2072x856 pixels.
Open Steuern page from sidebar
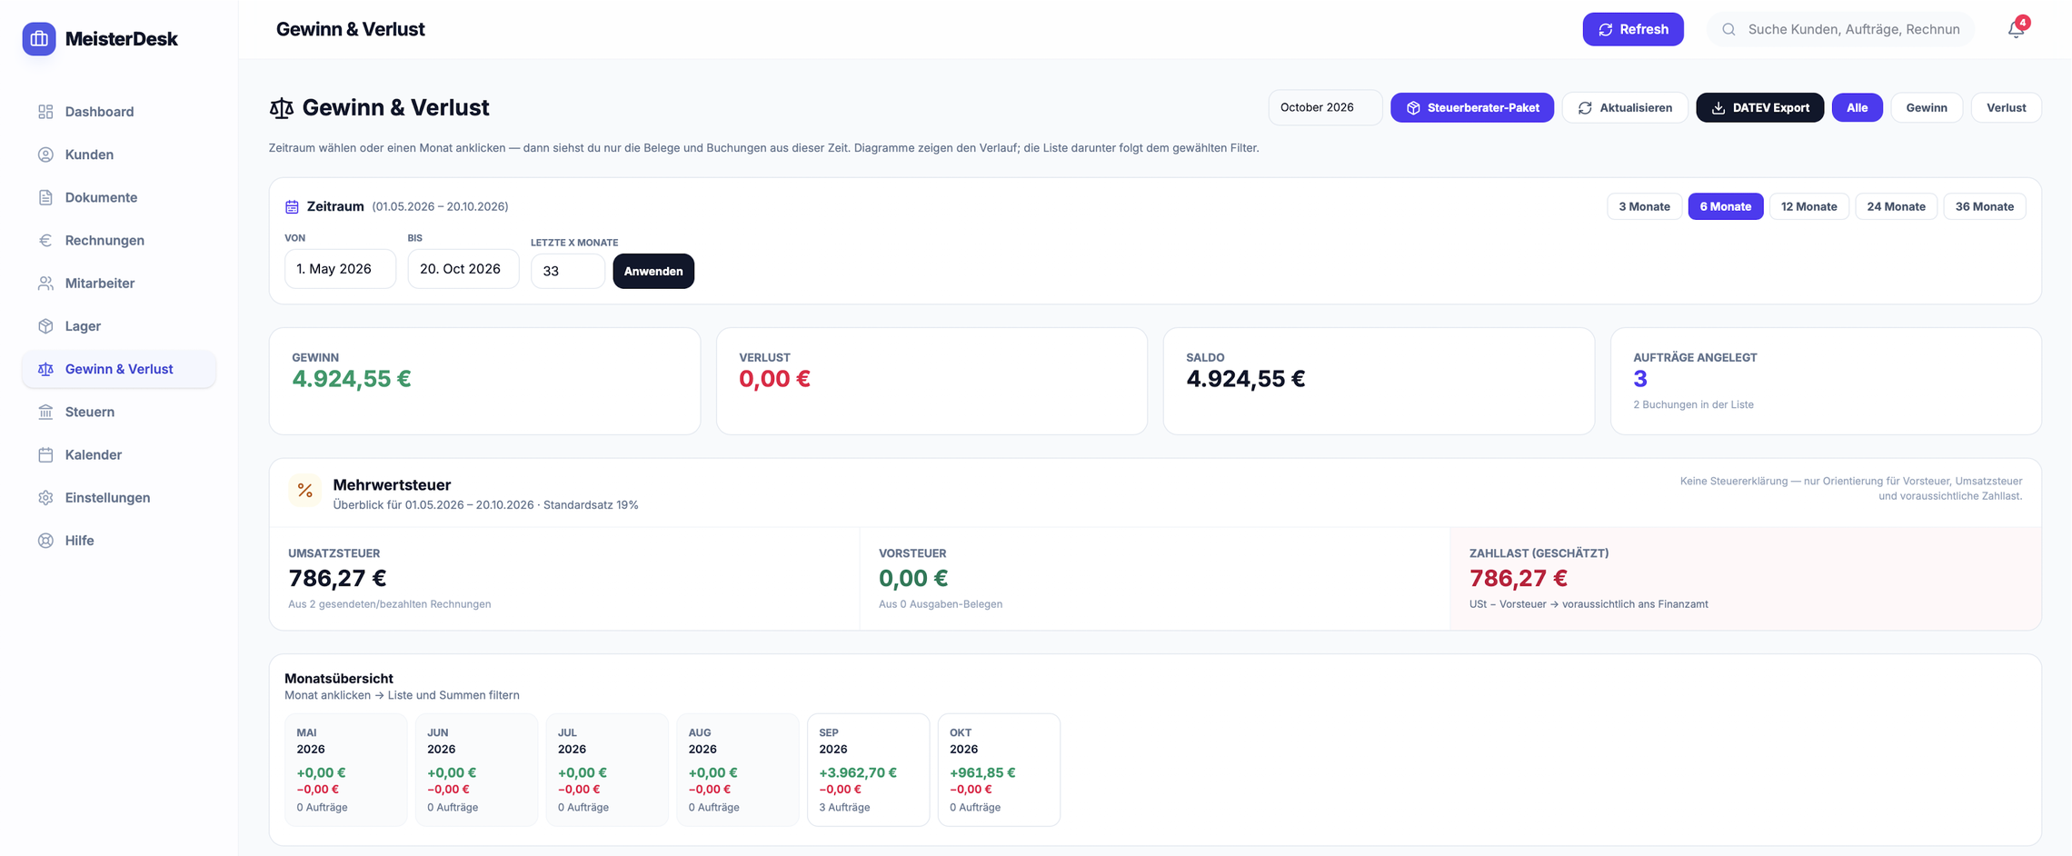pos(119,412)
